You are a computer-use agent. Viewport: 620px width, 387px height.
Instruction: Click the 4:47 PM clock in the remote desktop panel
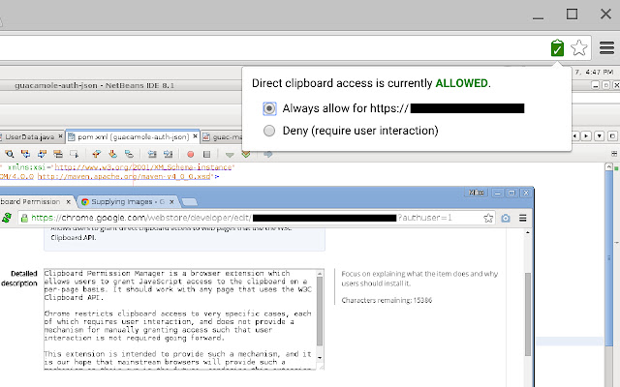click(x=600, y=72)
